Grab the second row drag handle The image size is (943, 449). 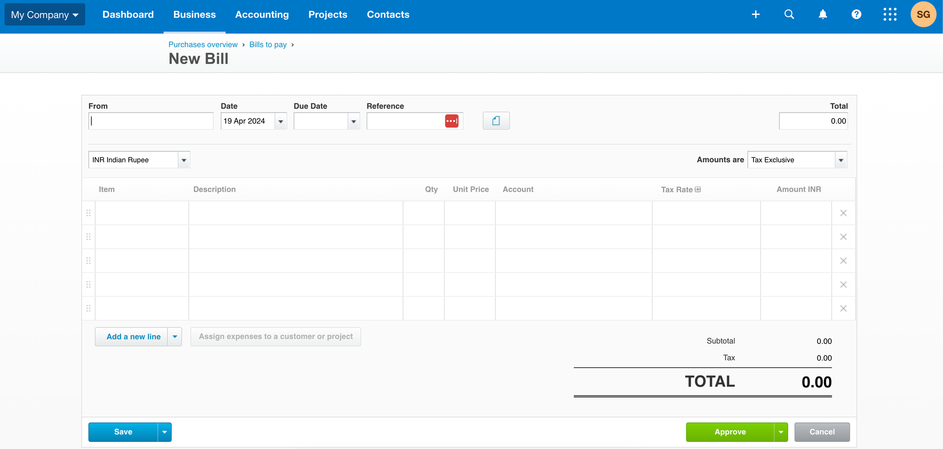click(x=88, y=237)
